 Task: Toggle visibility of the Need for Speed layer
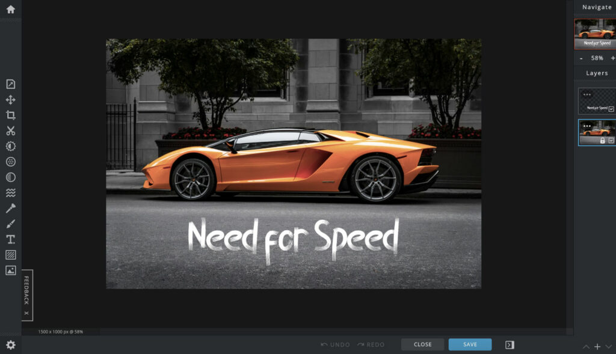pyautogui.click(x=611, y=108)
